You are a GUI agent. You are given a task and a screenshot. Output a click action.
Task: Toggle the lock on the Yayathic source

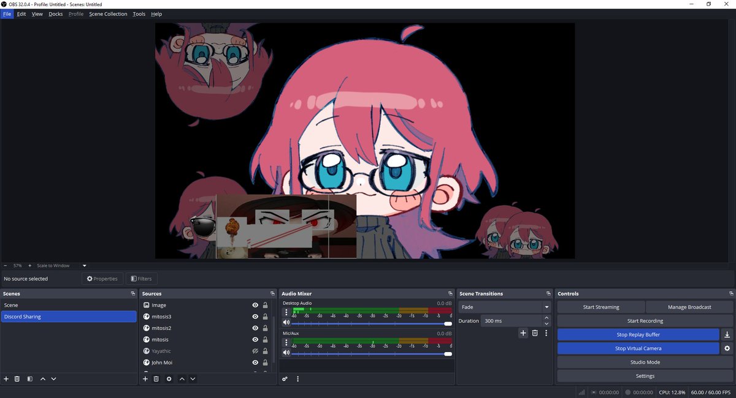pos(265,351)
